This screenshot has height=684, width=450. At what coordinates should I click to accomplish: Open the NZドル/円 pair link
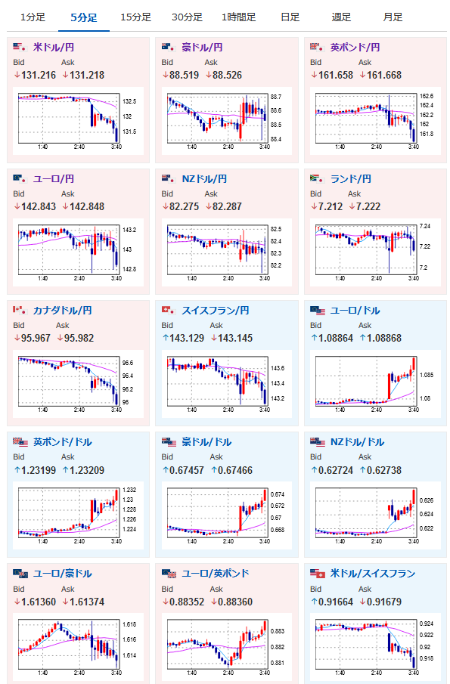tap(204, 179)
